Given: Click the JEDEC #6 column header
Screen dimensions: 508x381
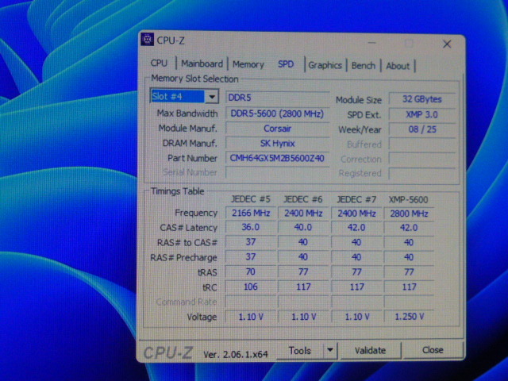Looking at the screenshot, I should pos(303,199).
